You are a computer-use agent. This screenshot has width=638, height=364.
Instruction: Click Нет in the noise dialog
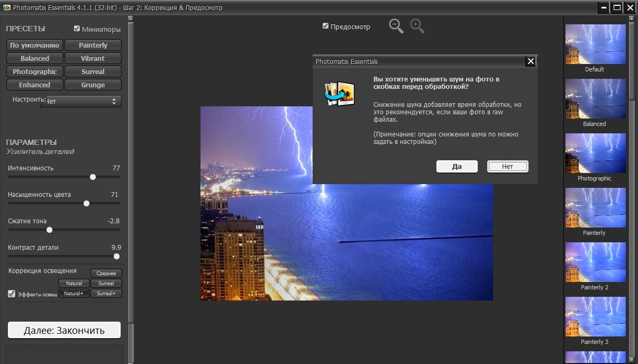[x=508, y=166]
